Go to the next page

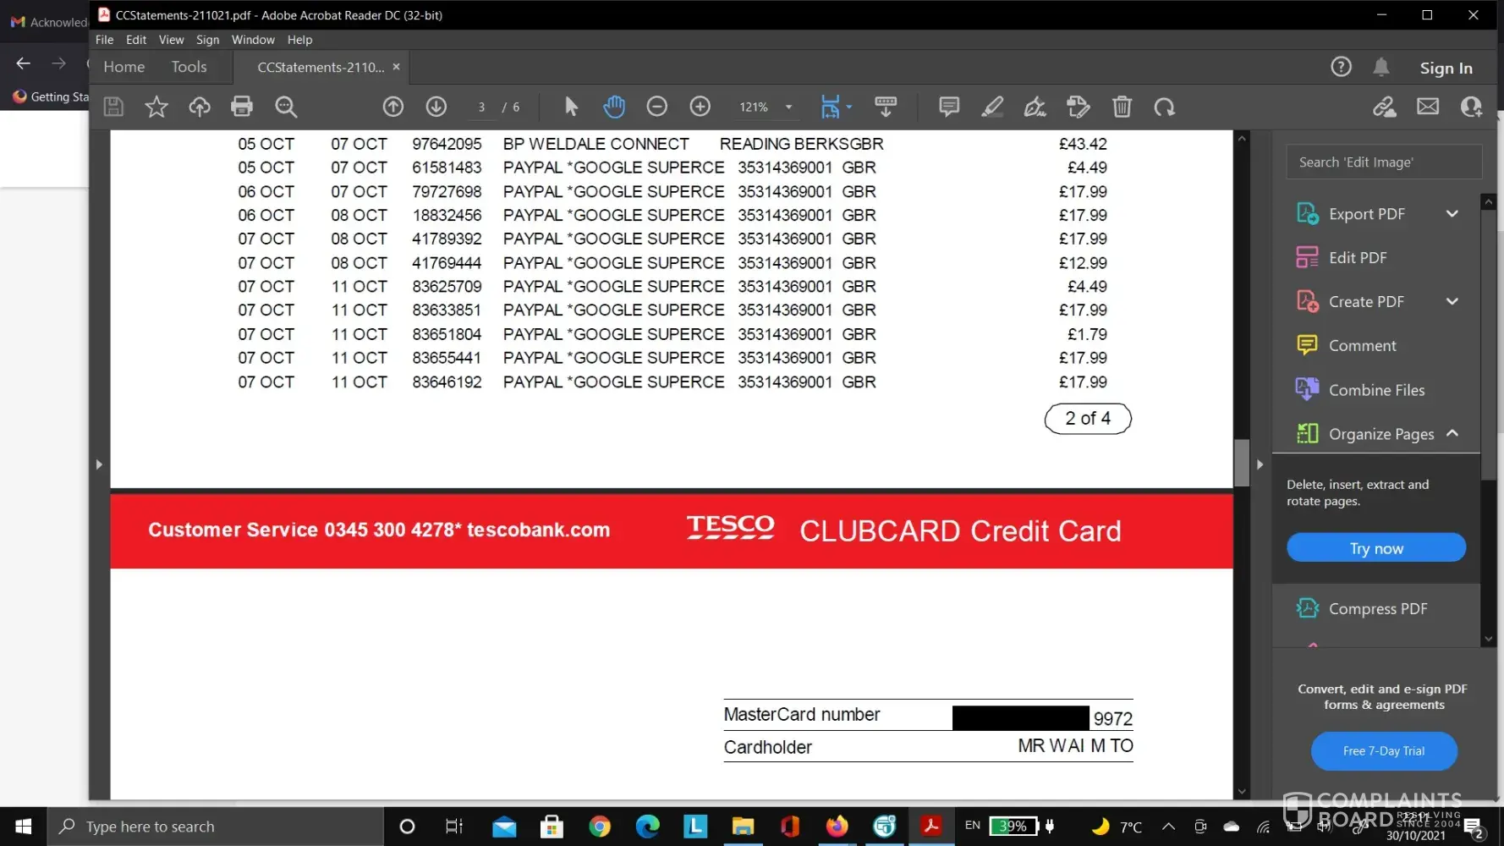[x=436, y=107]
